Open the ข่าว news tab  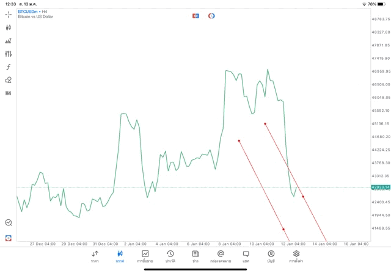click(195, 256)
